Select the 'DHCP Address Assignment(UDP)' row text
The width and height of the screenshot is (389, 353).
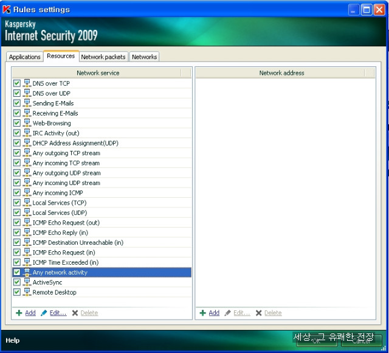point(75,143)
